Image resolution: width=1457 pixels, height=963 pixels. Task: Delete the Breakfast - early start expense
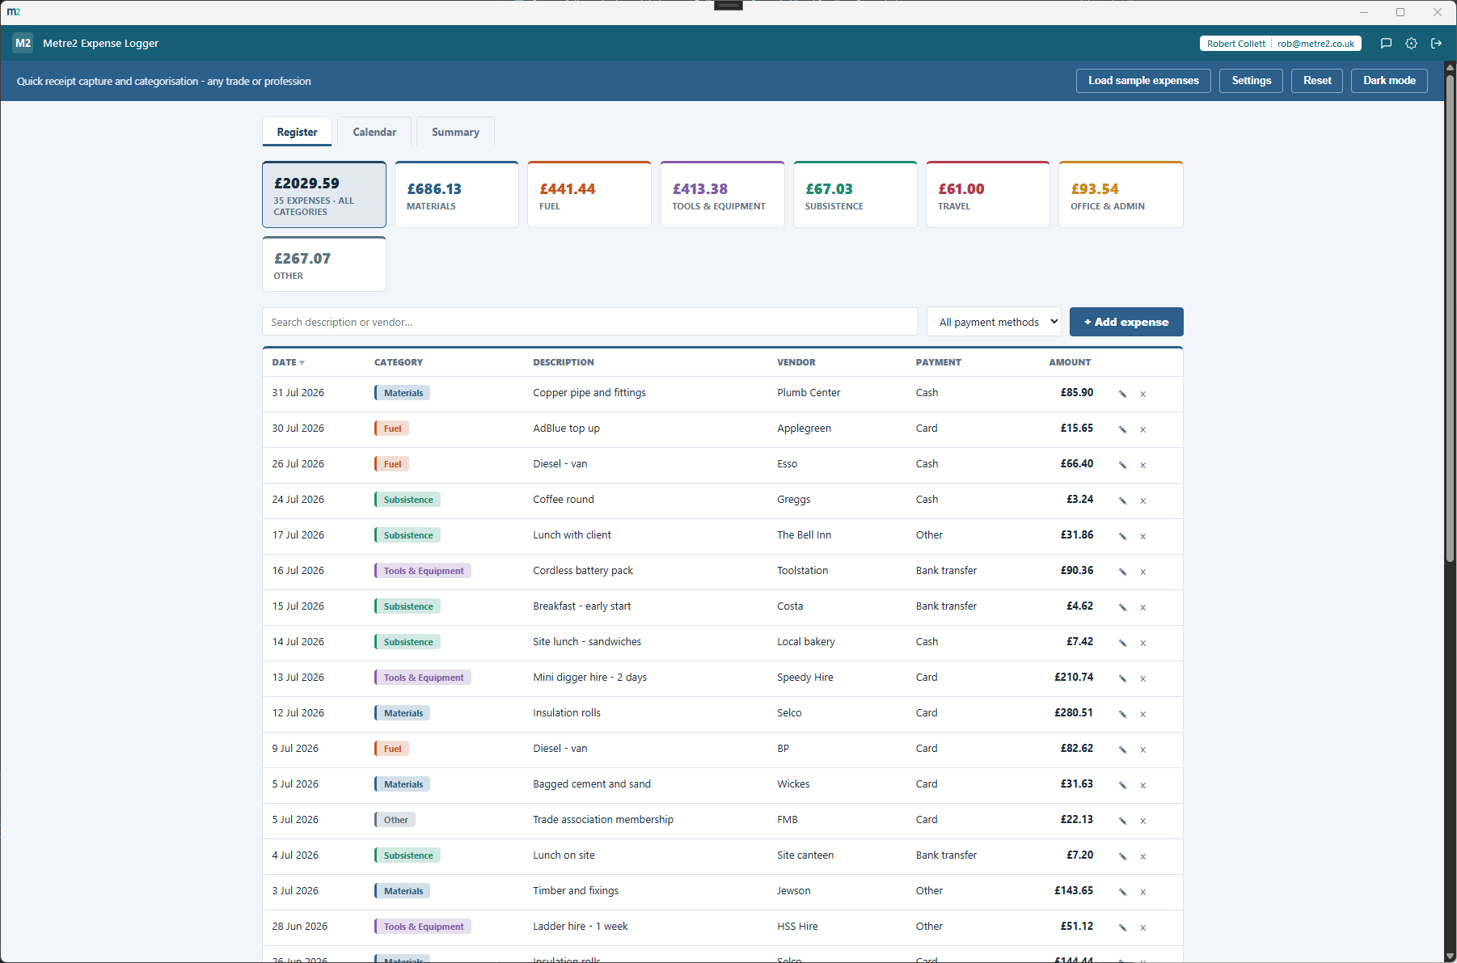pyautogui.click(x=1143, y=607)
